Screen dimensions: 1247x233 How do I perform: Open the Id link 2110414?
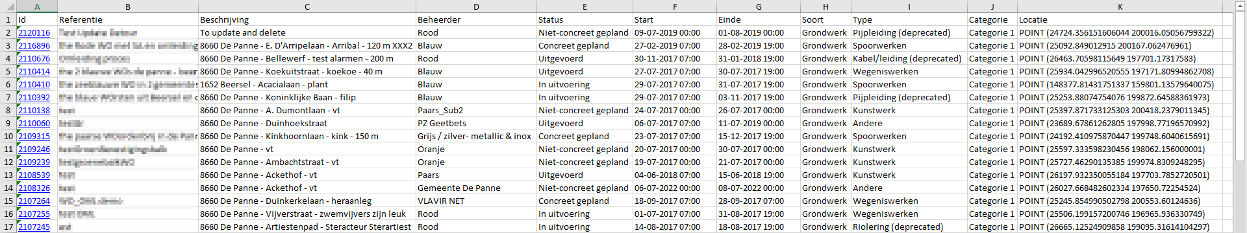(34, 71)
